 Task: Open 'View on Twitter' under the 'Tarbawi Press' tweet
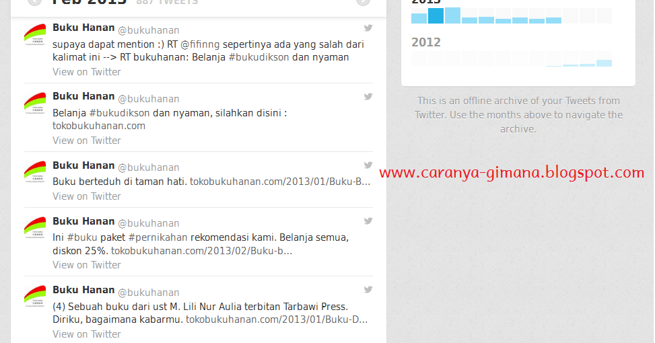click(86, 334)
